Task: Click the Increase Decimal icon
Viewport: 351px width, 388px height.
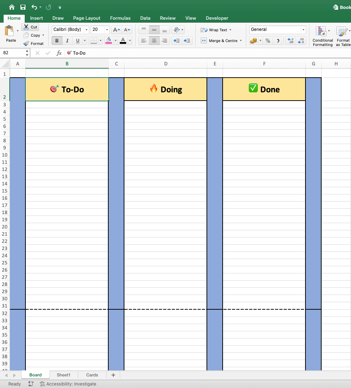Action: (290, 41)
